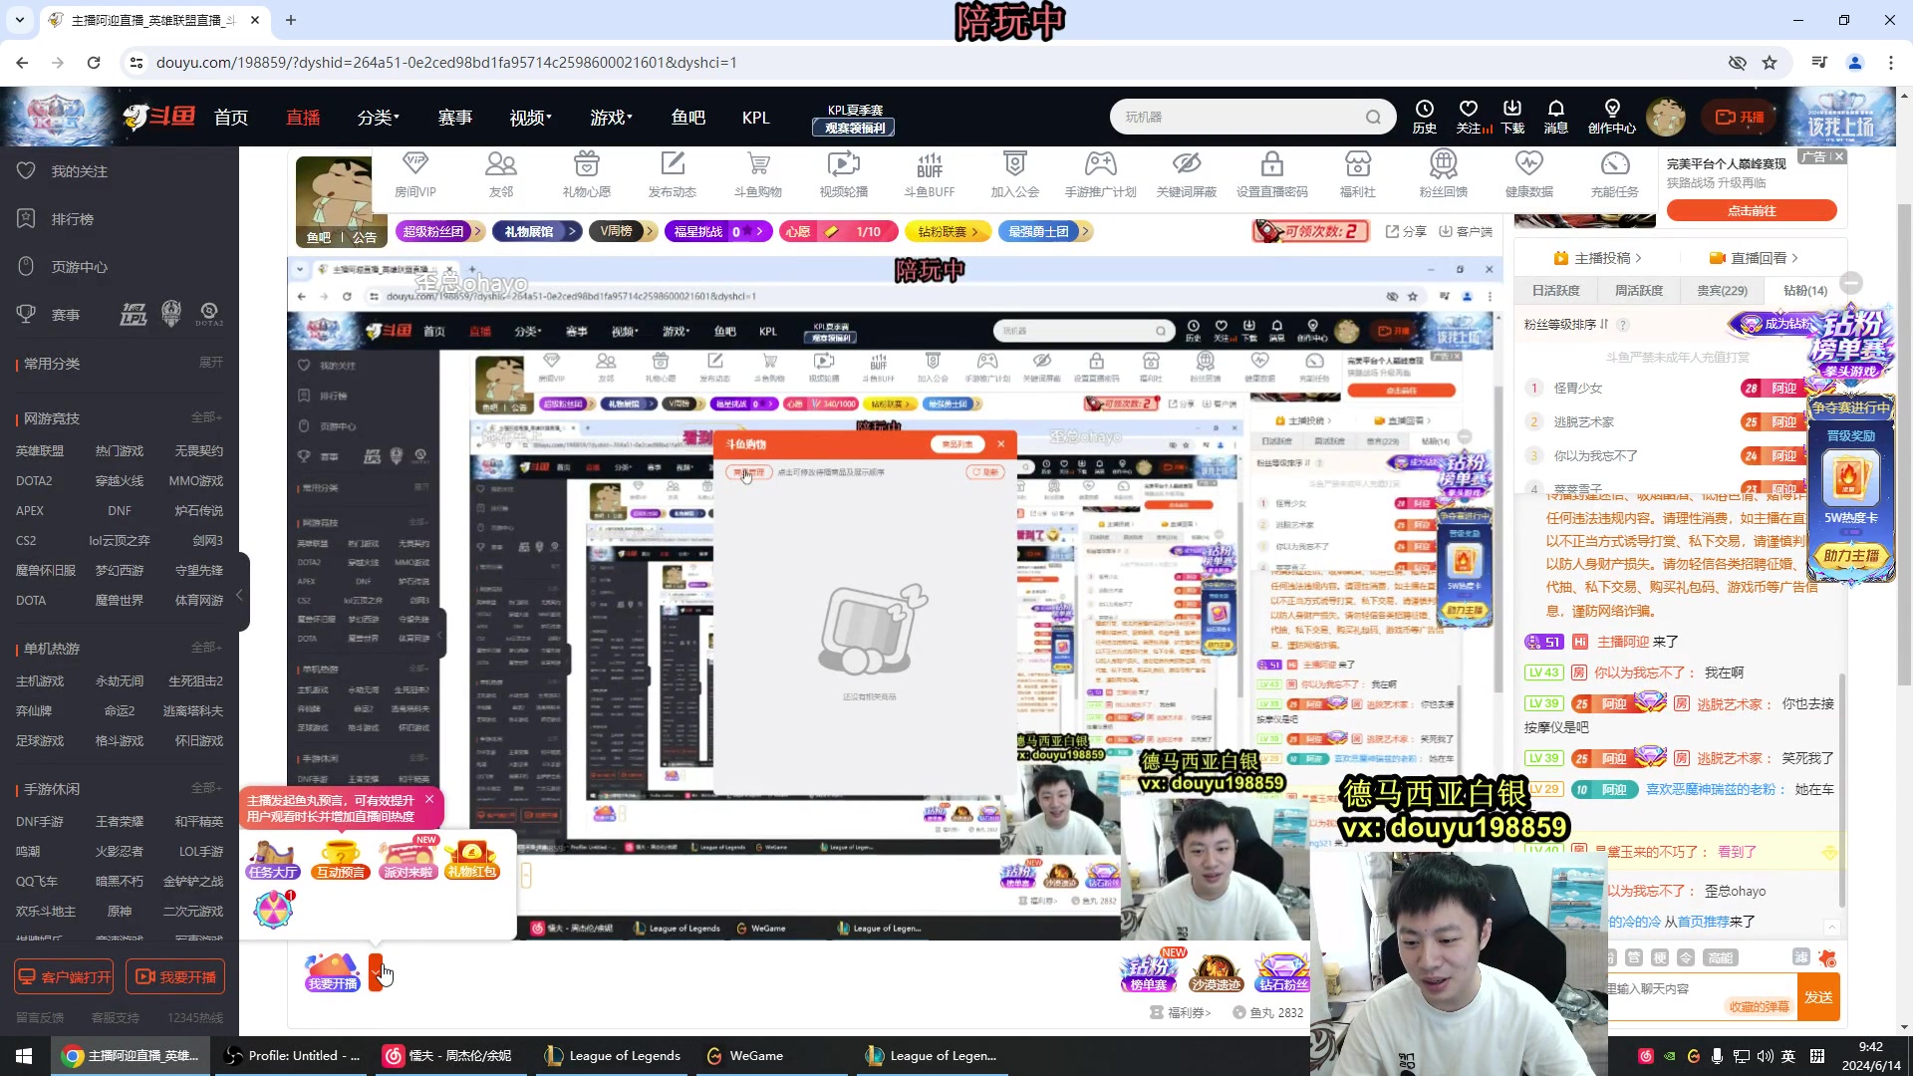Screen dimensions: 1913x1076
Task: Expand 常用分类 with 展开 link
Action: point(210,363)
